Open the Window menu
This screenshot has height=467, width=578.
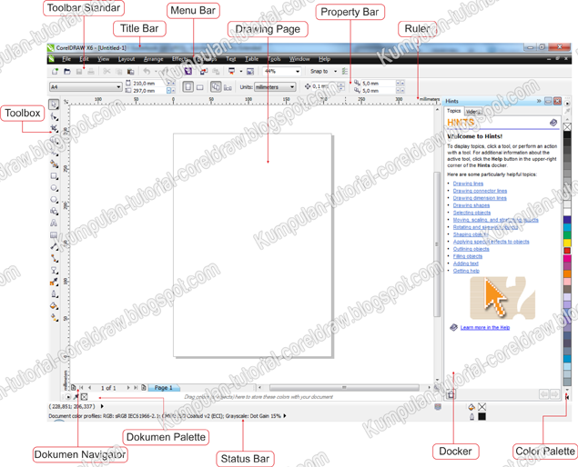(299, 59)
